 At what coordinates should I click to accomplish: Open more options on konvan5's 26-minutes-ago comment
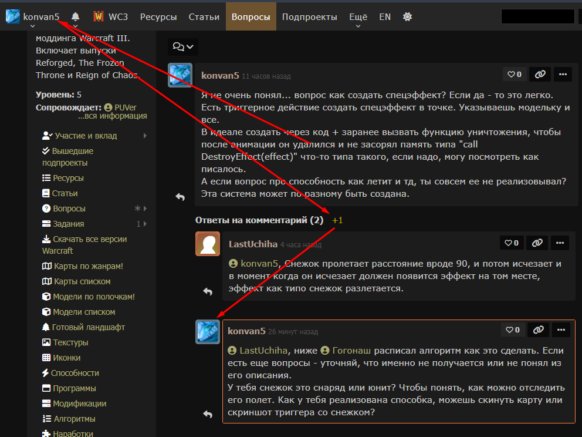click(x=561, y=330)
